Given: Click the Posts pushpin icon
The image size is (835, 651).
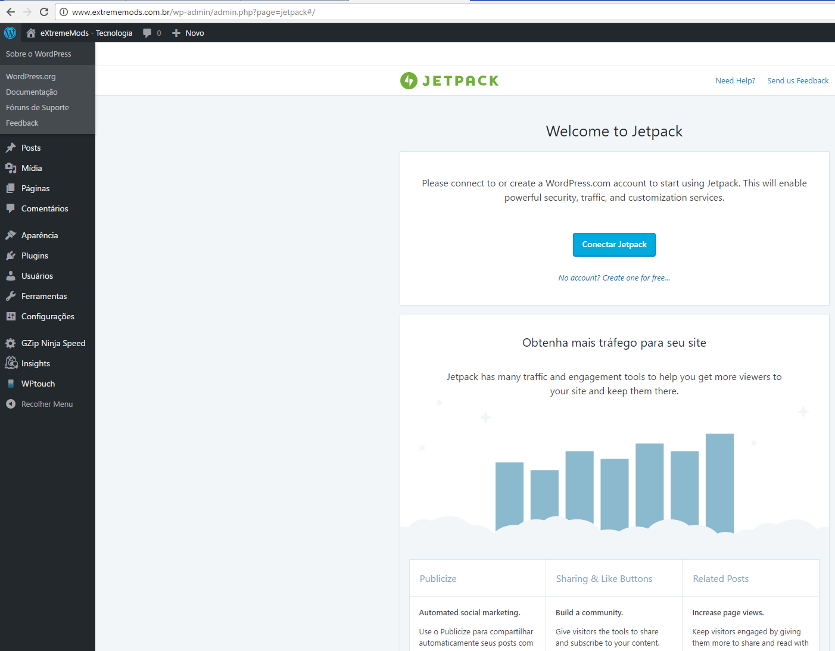Looking at the screenshot, I should (11, 148).
